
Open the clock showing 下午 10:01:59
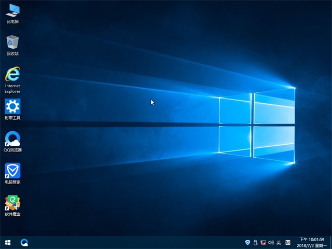(x=311, y=239)
